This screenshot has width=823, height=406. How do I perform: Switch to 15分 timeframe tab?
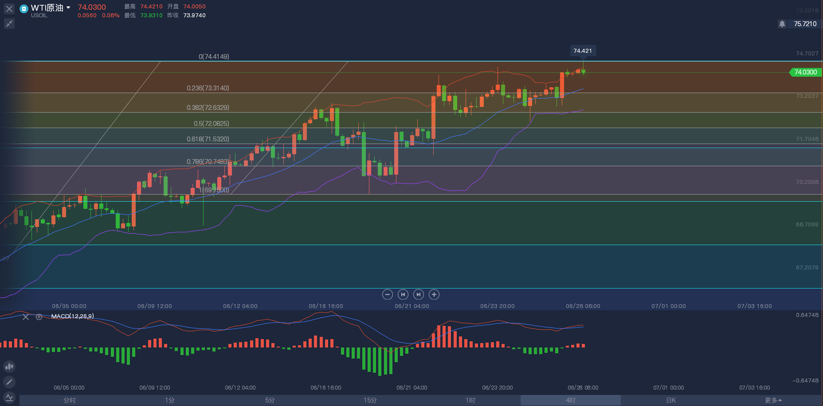point(370,400)
